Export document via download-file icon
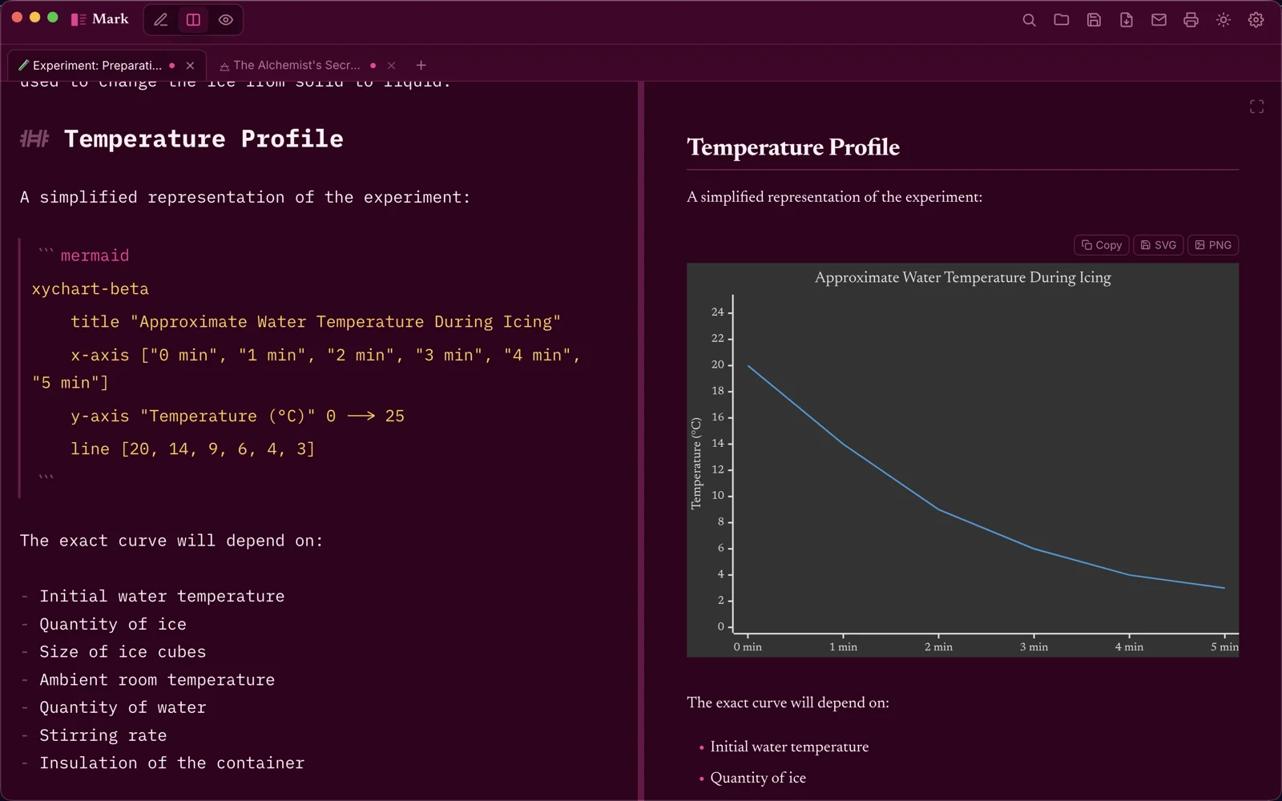This screenshot has height=801, width=1282. coord(1127,20)
